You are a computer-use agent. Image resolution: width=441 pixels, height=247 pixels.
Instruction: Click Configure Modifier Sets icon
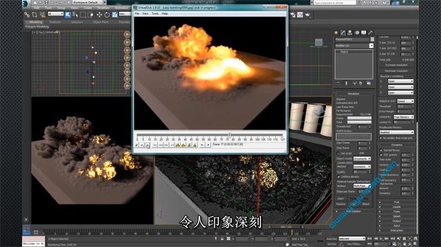369,83
